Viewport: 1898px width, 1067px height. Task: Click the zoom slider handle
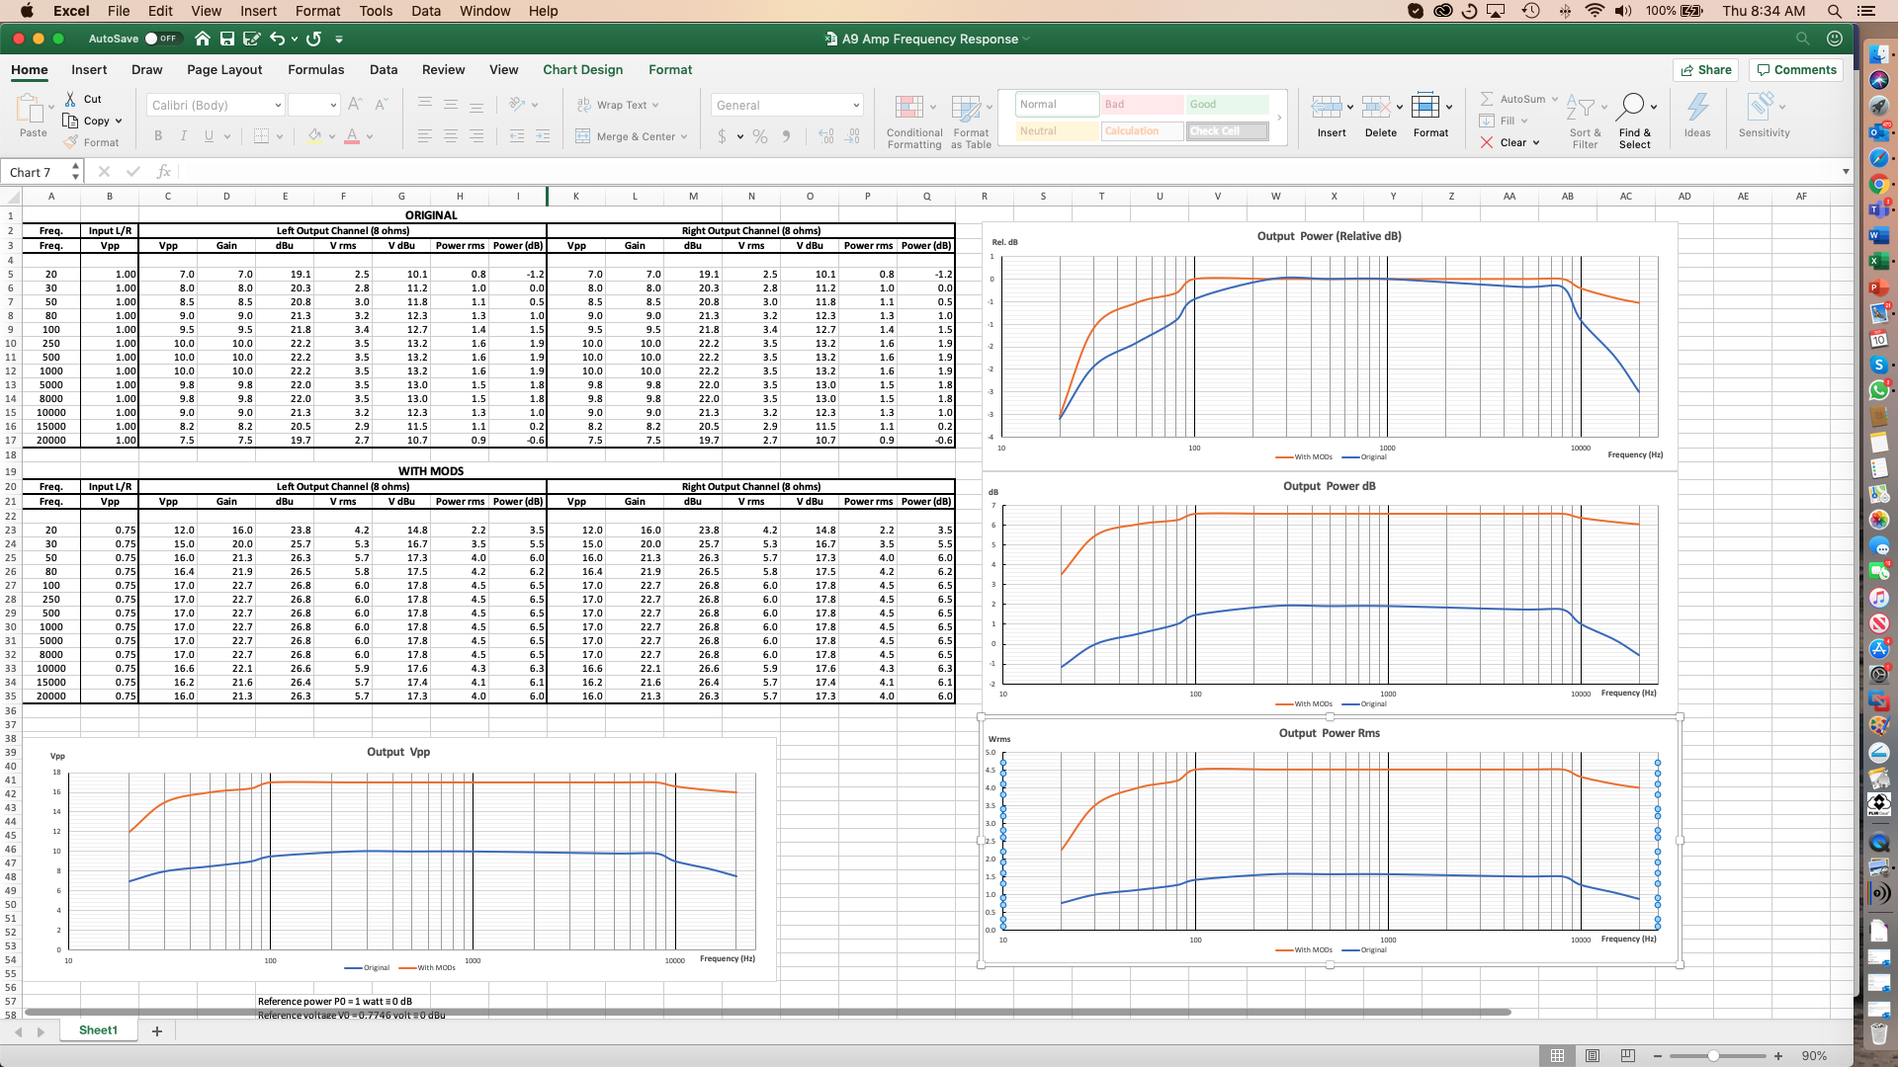click(1712, 1055)
